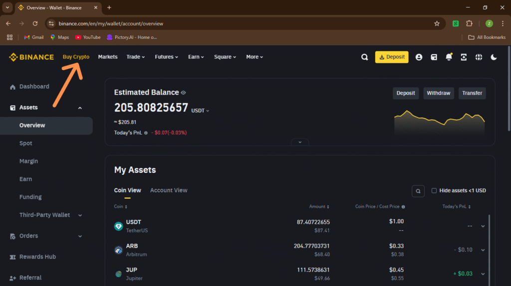The height and width of the screenshot is (286, 511).
Task: Click the balance trend chart
Action: click(x=439, y=123)
